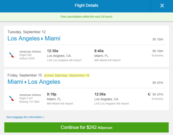
Task: Click LAX Los Angeles Intl Airport departure text
Action: [64, 60]
